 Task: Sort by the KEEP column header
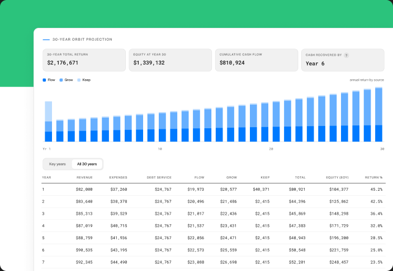tap(265, 177)
